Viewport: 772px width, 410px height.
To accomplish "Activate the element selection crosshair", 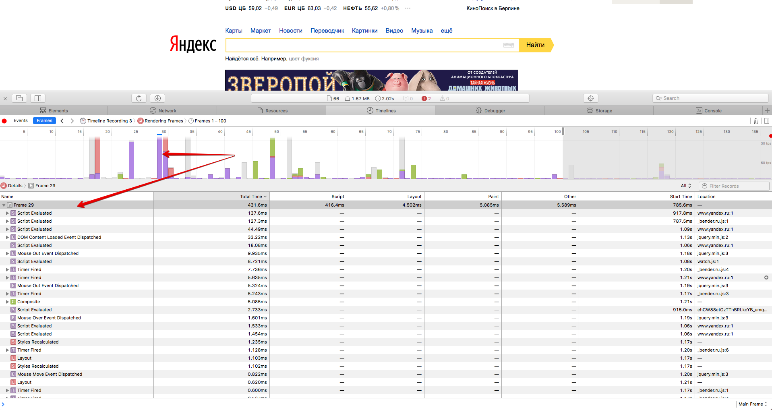I will (x=591, y=98).
